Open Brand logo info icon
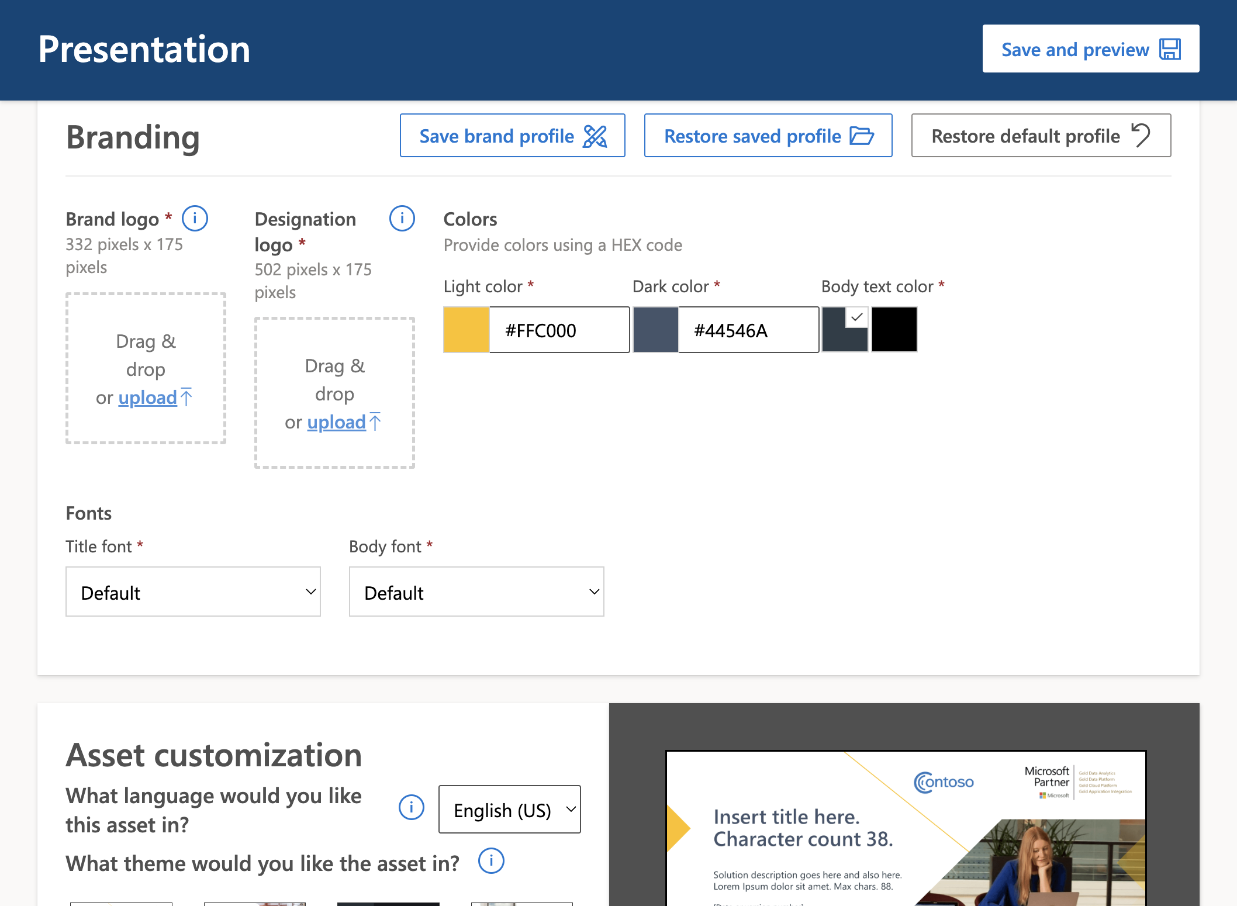 [195, 219]
